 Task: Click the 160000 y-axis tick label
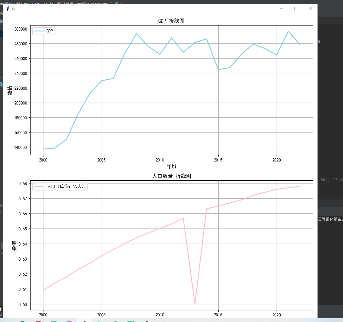(x=21, y=133)
